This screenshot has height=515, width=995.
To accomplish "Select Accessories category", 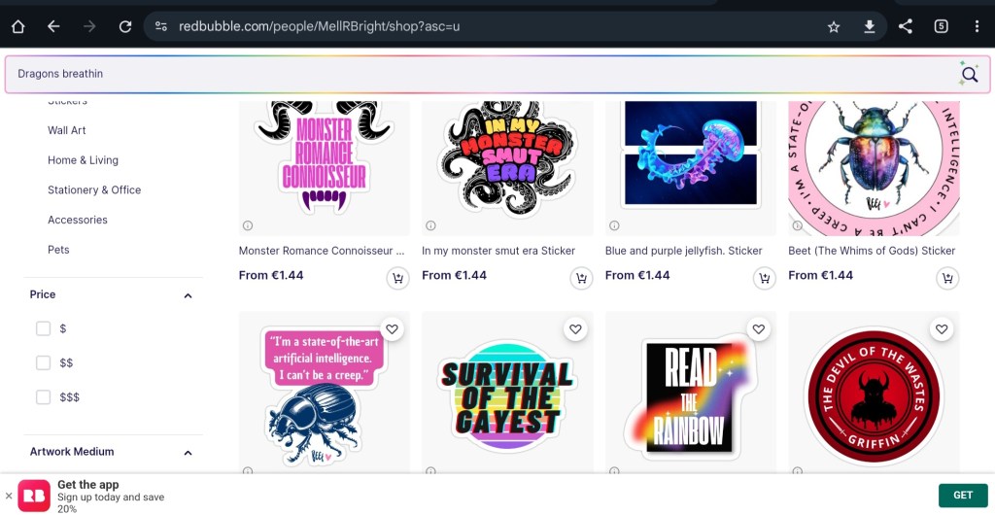I will pyautogui.click(x=78, y=220).
